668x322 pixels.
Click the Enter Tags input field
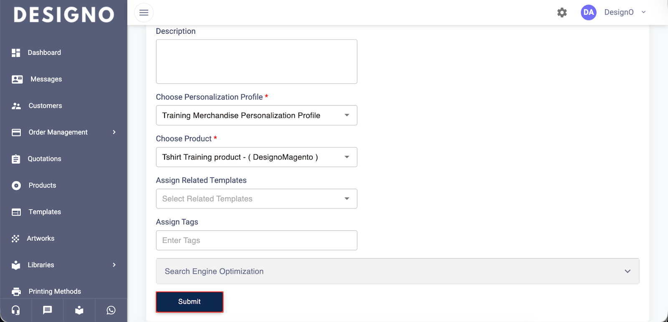[256, 240]
